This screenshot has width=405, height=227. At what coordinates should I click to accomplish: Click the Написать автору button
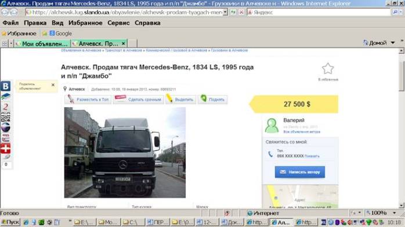click(x=300, y=172)
